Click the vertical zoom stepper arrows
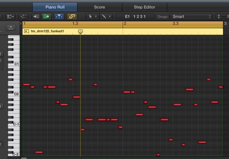 pos(219,17)
